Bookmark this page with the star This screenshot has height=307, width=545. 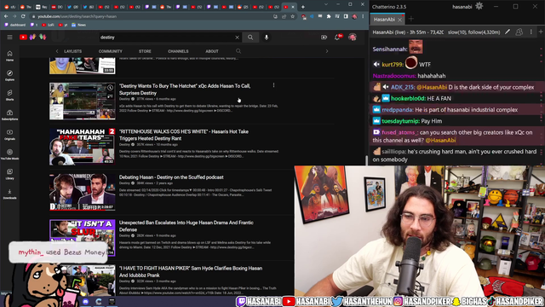coord(292,16)
